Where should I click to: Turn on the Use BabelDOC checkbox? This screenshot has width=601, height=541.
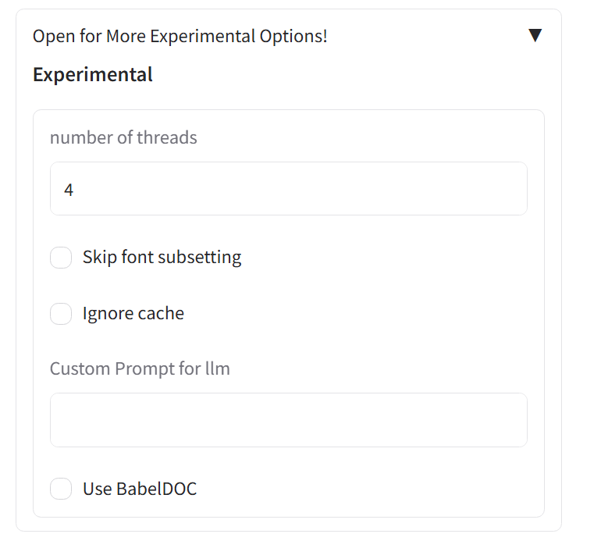click(x=61, y=489)
